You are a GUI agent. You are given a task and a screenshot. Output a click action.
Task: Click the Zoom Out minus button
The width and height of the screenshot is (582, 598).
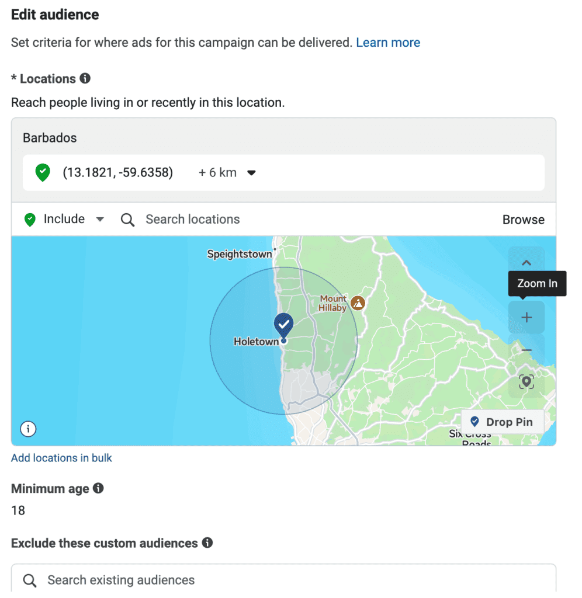(x=526, y=350)
